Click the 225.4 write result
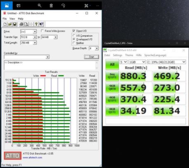This screenshot has height=168, width=189. click(170, 99)
